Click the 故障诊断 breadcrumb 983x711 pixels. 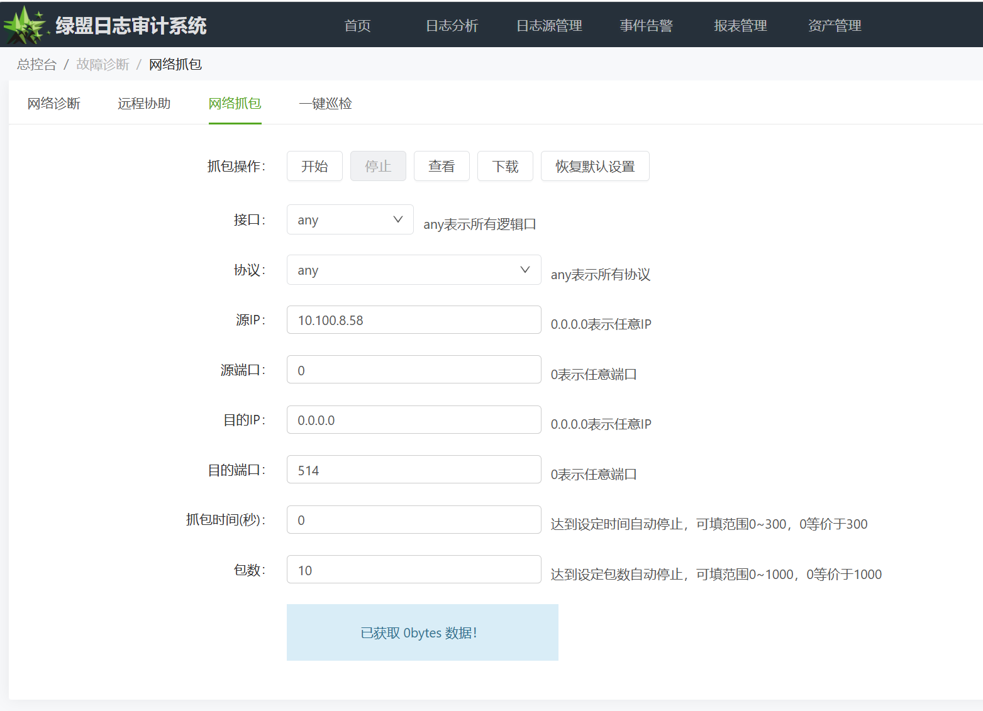pyautogui.click(x=103, y=65)
